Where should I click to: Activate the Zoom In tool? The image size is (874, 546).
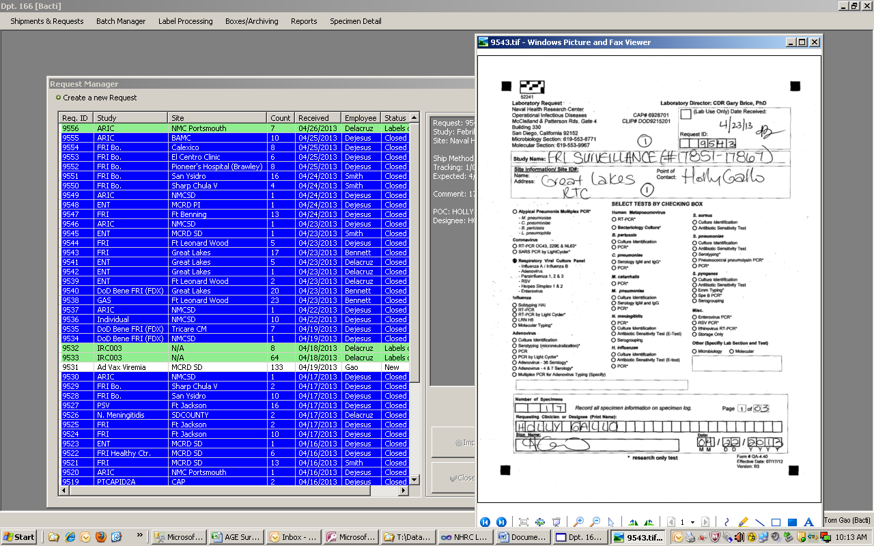point(578,521)
